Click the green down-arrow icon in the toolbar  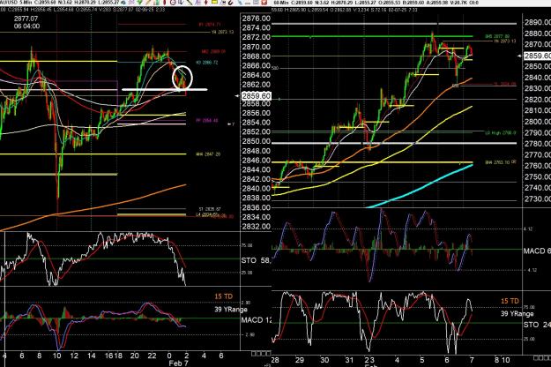click(139, 2)
